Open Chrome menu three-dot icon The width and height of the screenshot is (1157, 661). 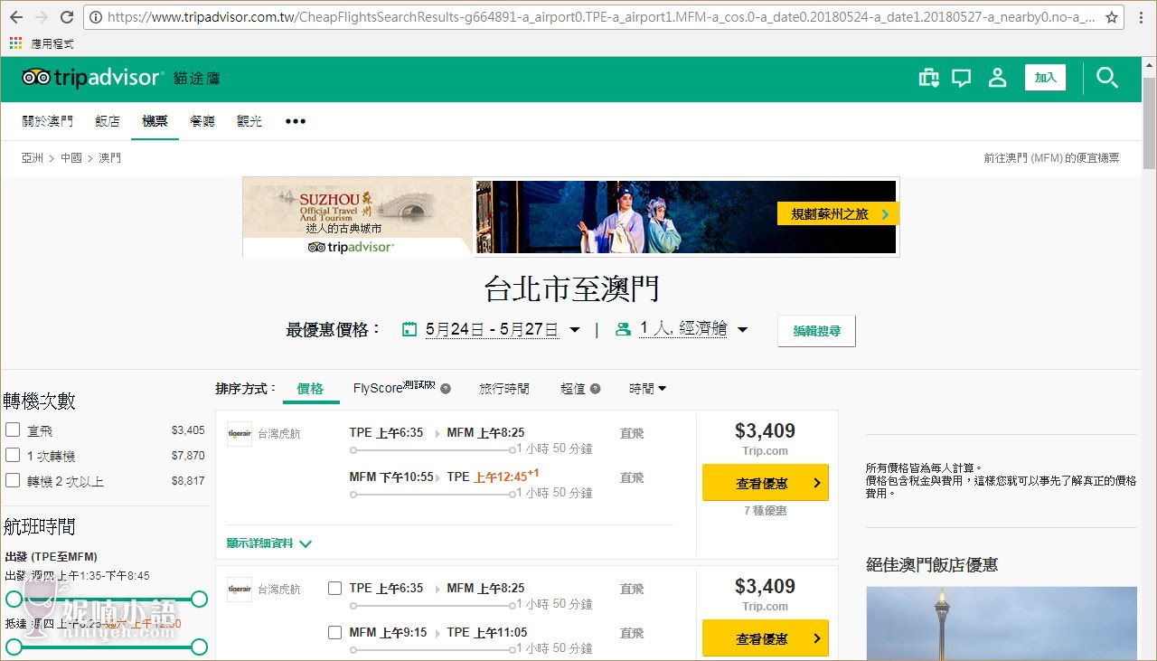1140,17
